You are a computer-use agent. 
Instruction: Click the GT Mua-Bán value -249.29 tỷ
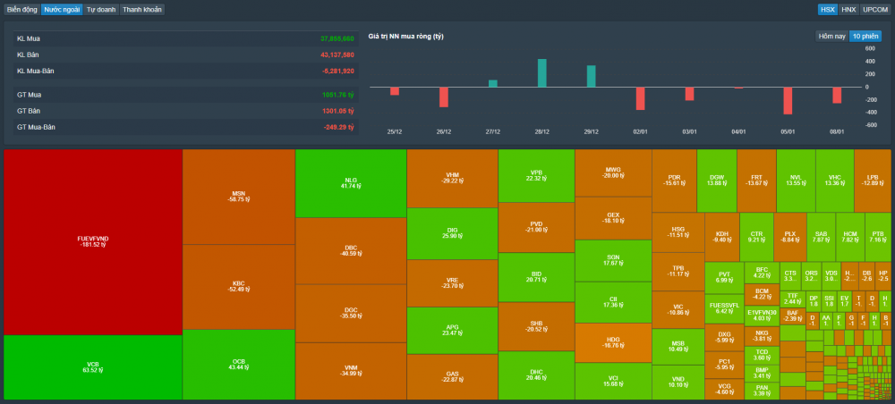pos(339,127)
